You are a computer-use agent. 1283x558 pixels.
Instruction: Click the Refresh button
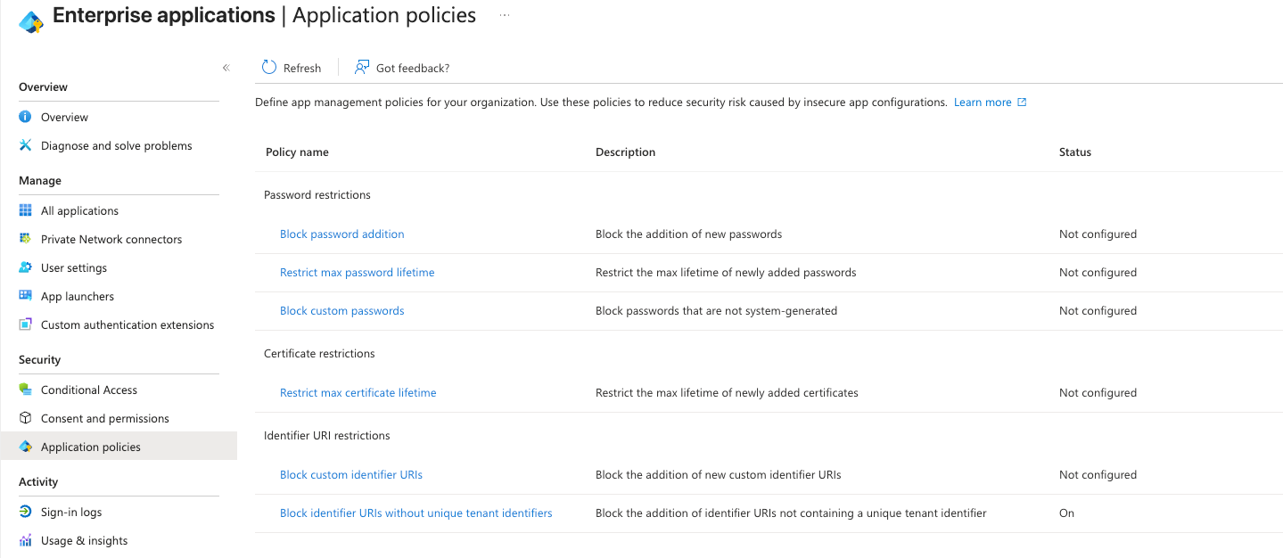point(292,68)
